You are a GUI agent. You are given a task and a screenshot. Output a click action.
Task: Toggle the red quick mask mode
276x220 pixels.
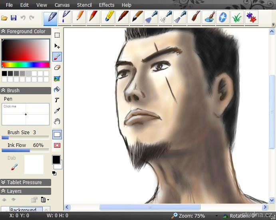pos(57,145)
